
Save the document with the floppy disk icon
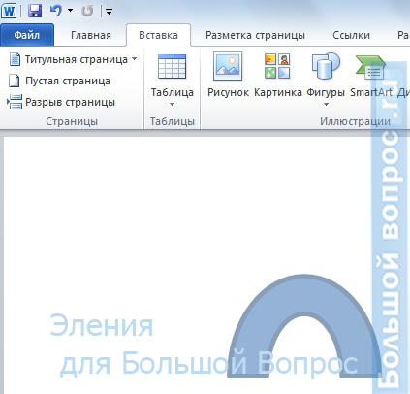click(x=35, y=11)
